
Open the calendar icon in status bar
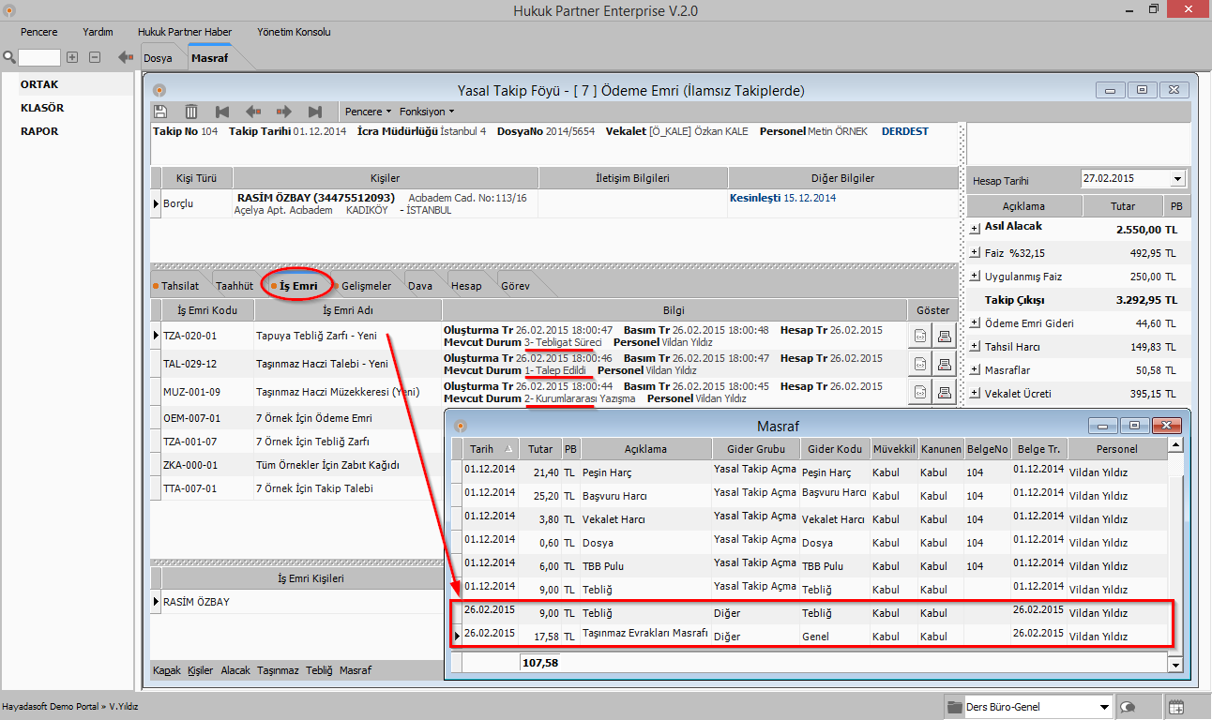1176,707
